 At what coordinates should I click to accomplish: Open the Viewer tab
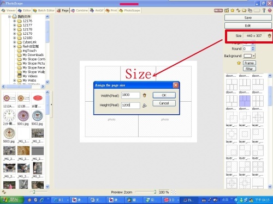coord(9,10)
